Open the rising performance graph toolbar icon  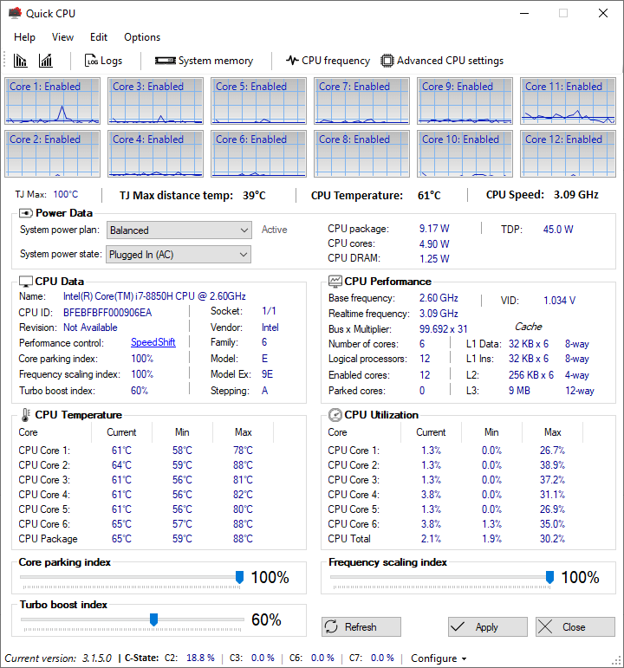[46, 61]
